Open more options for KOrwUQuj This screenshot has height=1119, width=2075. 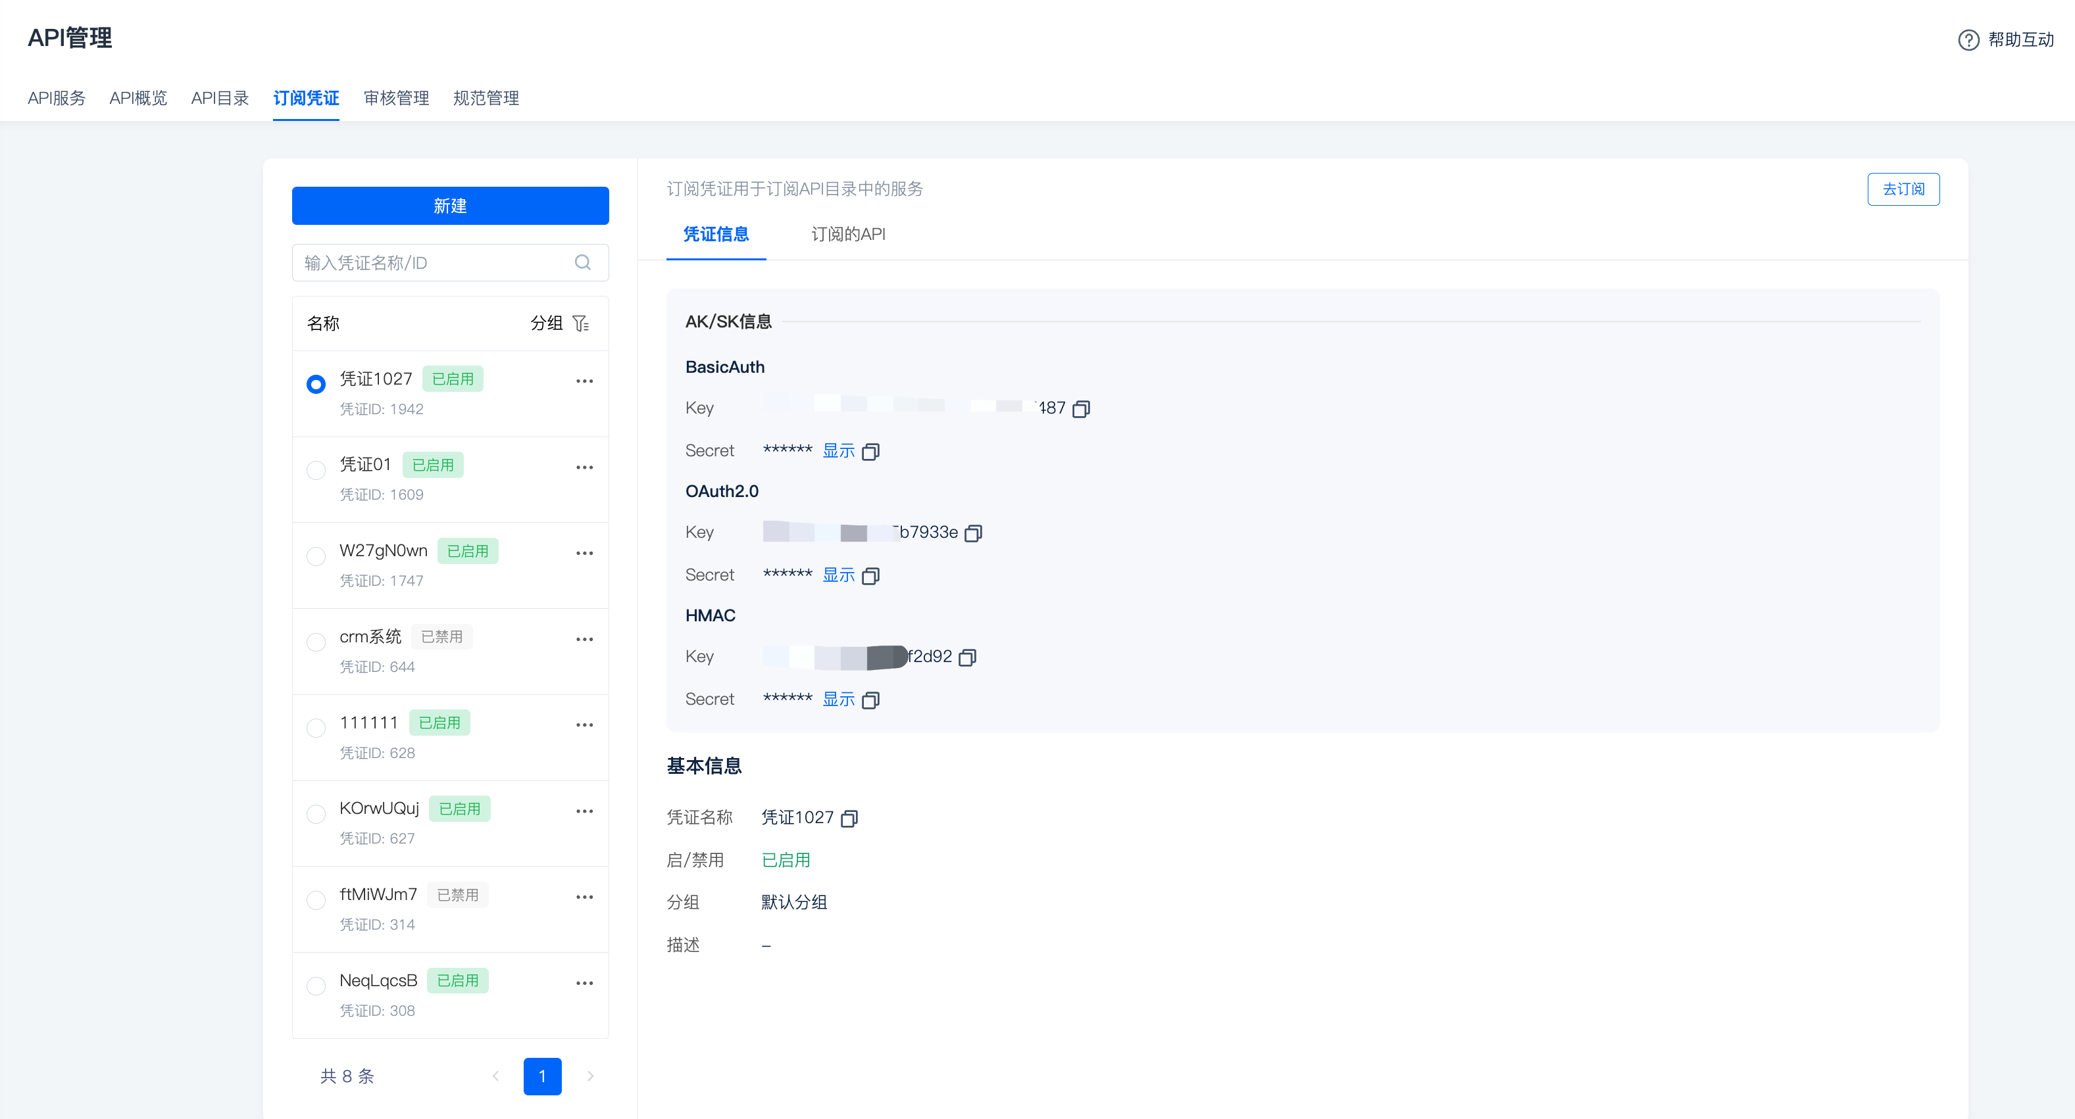584,811
